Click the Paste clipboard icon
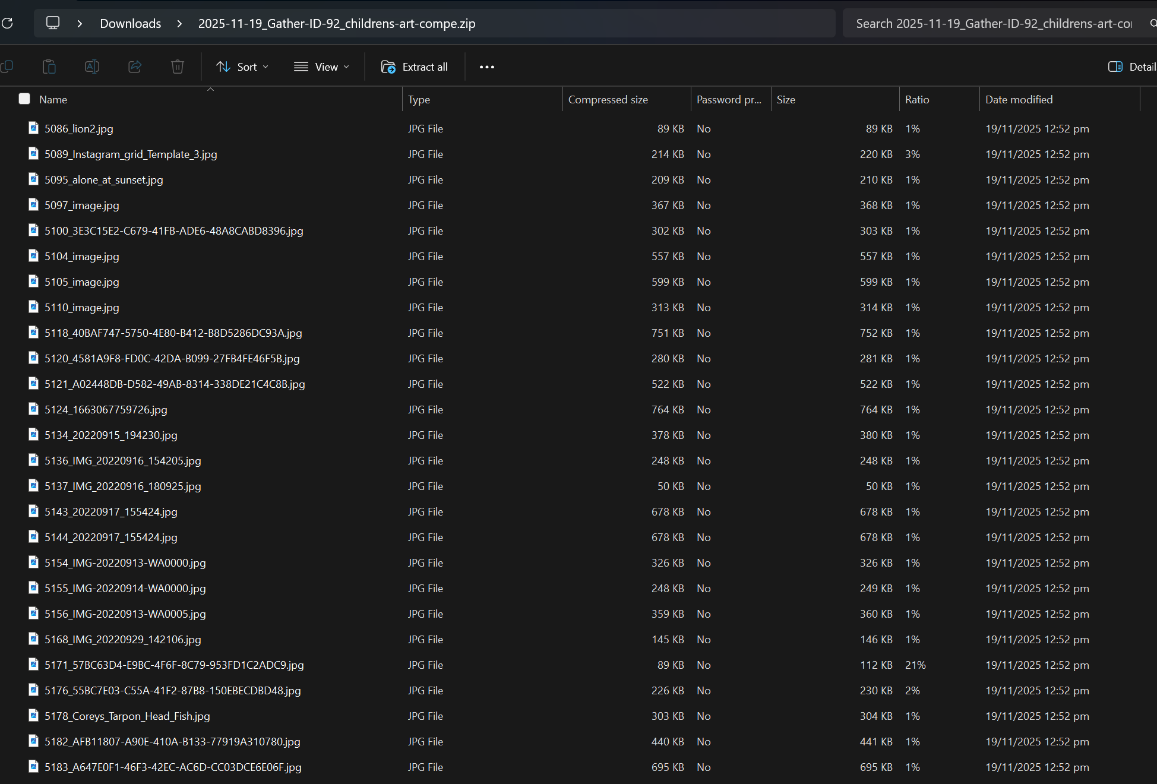Screen dimensions: 1157x784 [x=49, y=67]
